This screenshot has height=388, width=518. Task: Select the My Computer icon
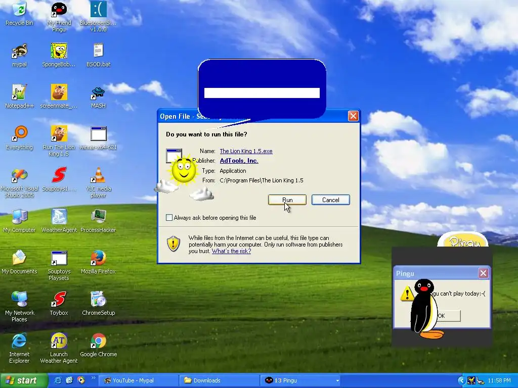[20, 221]
